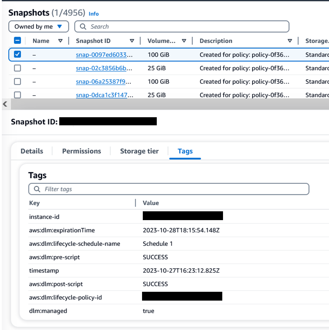Expand the Description header dropdown arrow
The image size is (329, 330).
290,41
